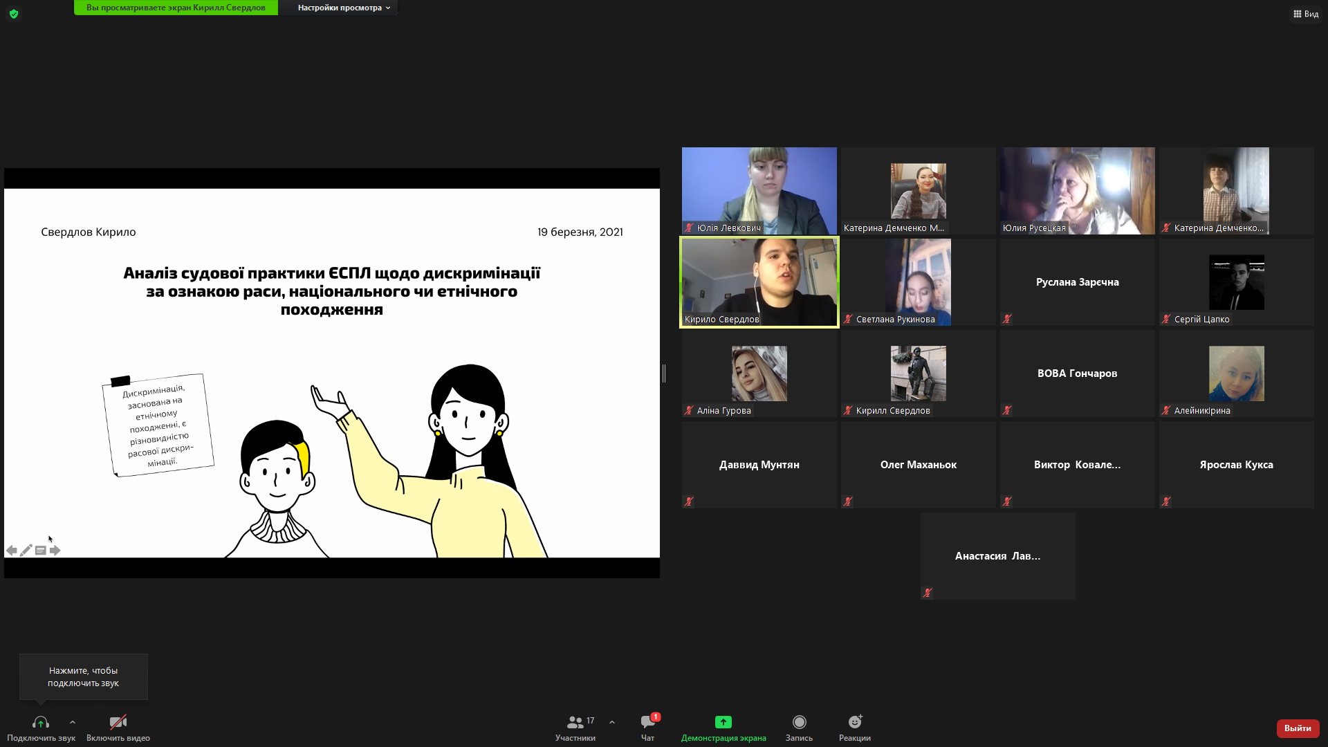Click the Запись record icon

[x=799, y=723]
